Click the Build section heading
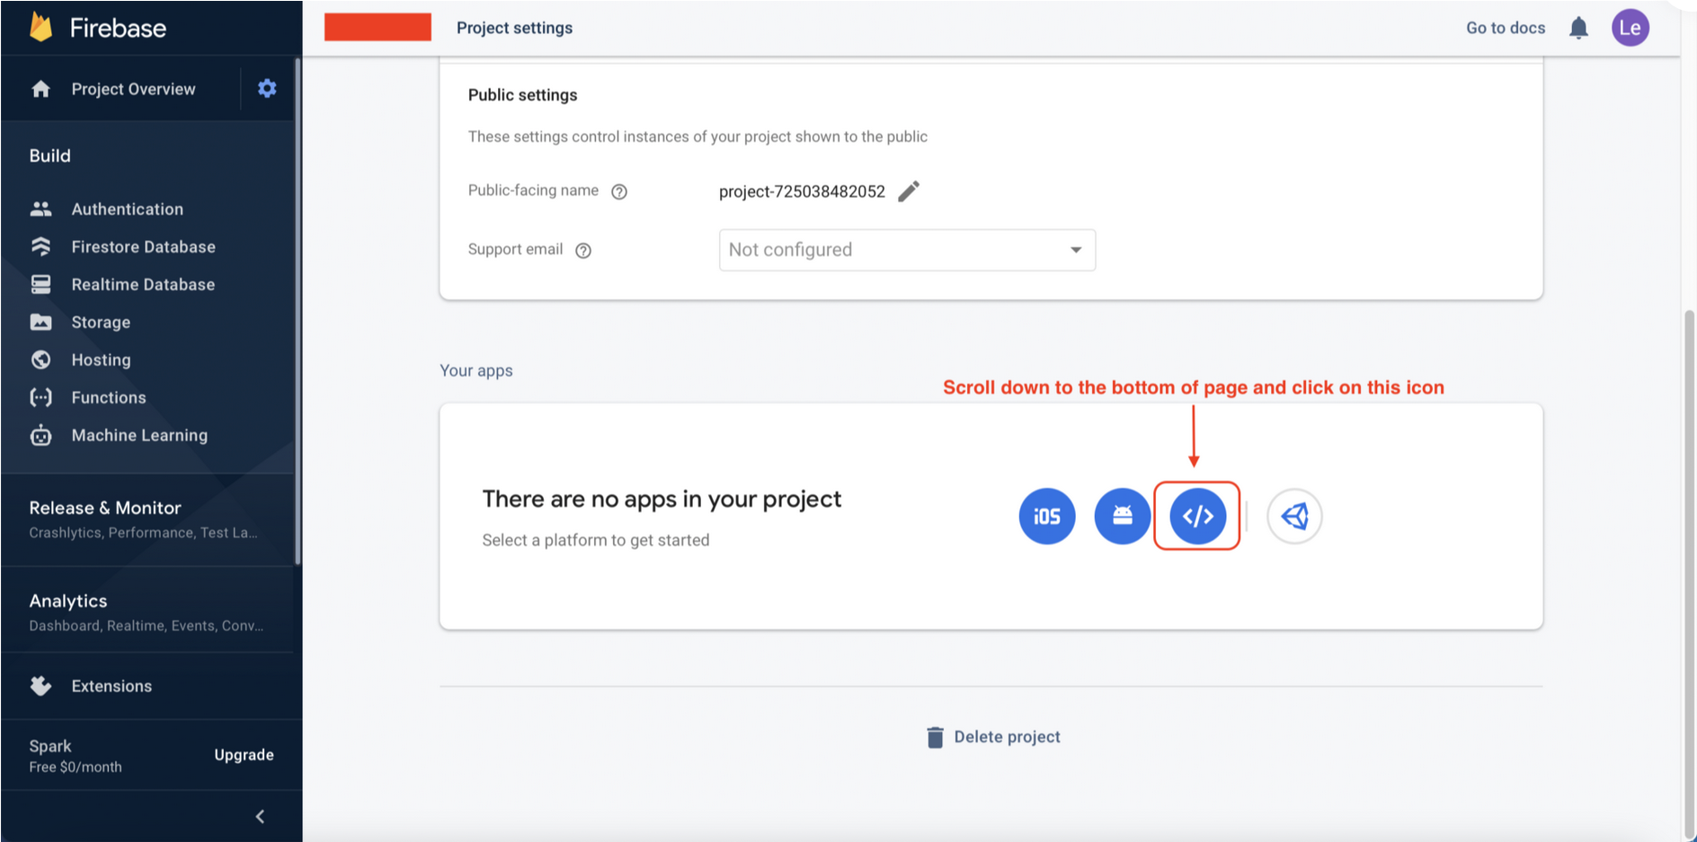 point(49,155)
